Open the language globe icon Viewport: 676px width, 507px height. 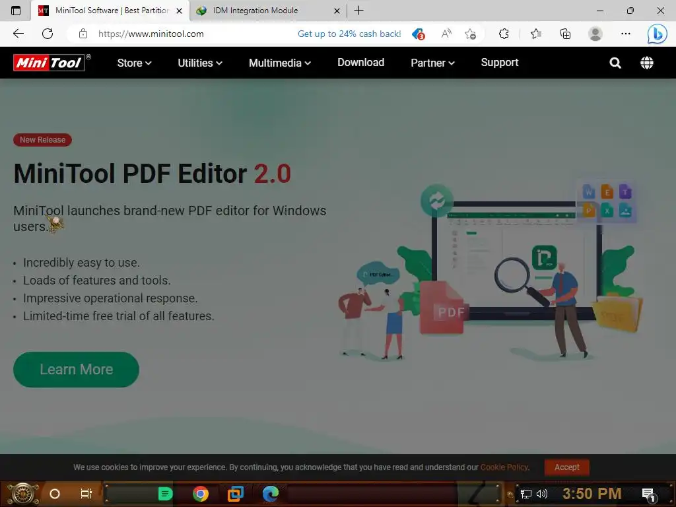point(647,63)
